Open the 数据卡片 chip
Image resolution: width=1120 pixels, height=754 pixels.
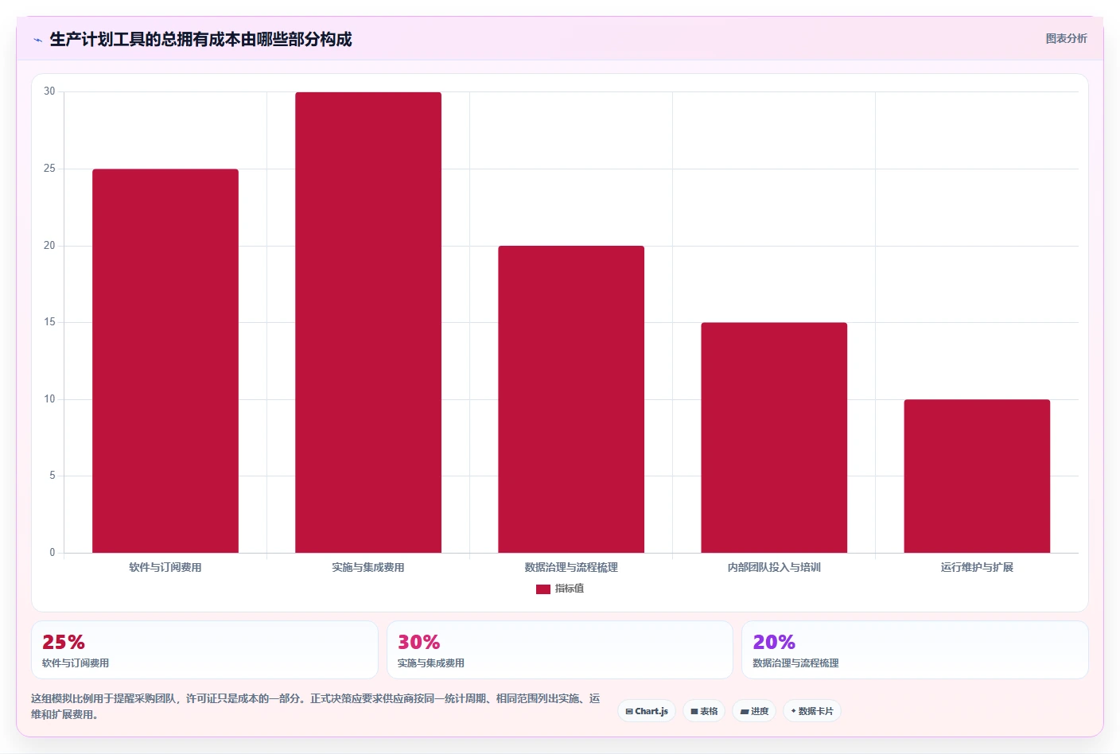coord(812,711)
